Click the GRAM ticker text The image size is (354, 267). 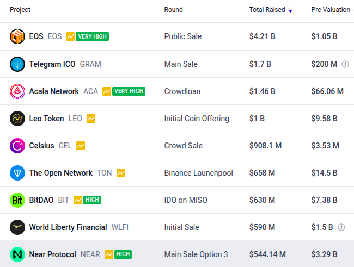coord(90,64)
